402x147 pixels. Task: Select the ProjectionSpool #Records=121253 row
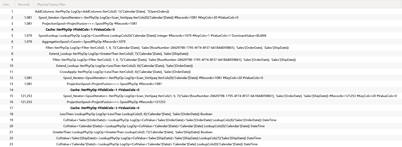201,102
